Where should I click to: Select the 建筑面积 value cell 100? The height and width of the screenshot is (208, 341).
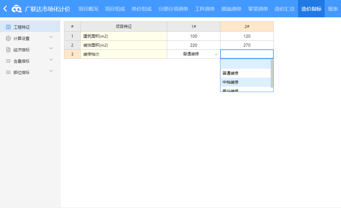tap(194, 36)
